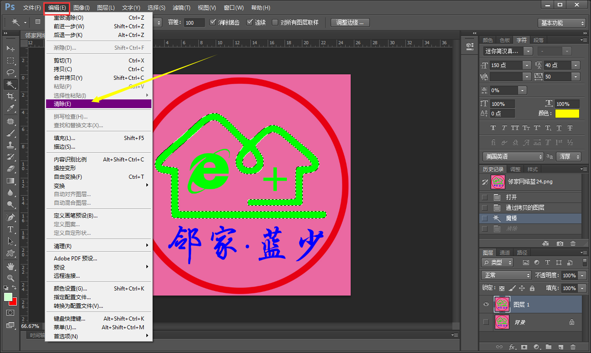The image size is (591, 353).
Task: Set history brush source for 通过拷贝的图层
Action: pyautogui.click(x=485, y=208)
